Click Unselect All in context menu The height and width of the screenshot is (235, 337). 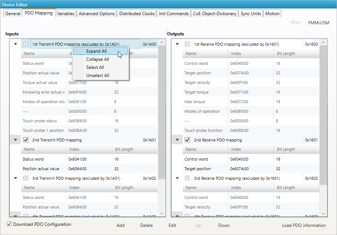(97, 76)
